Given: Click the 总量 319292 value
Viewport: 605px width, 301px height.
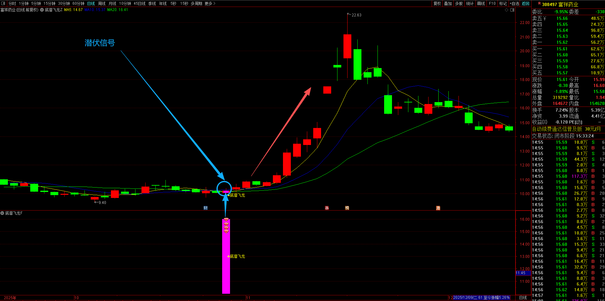Looking at the screenshot, I should click(x=560, y=98).
